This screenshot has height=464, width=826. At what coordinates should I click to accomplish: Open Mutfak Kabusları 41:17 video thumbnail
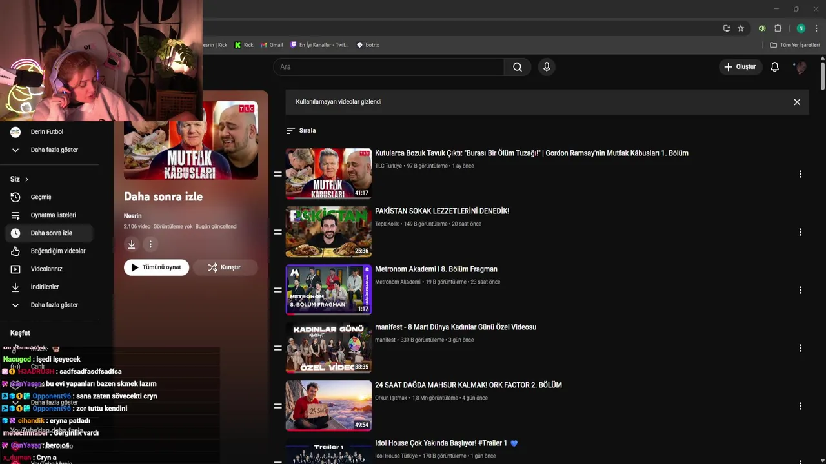pyautogui.click(x=328, y=174)
